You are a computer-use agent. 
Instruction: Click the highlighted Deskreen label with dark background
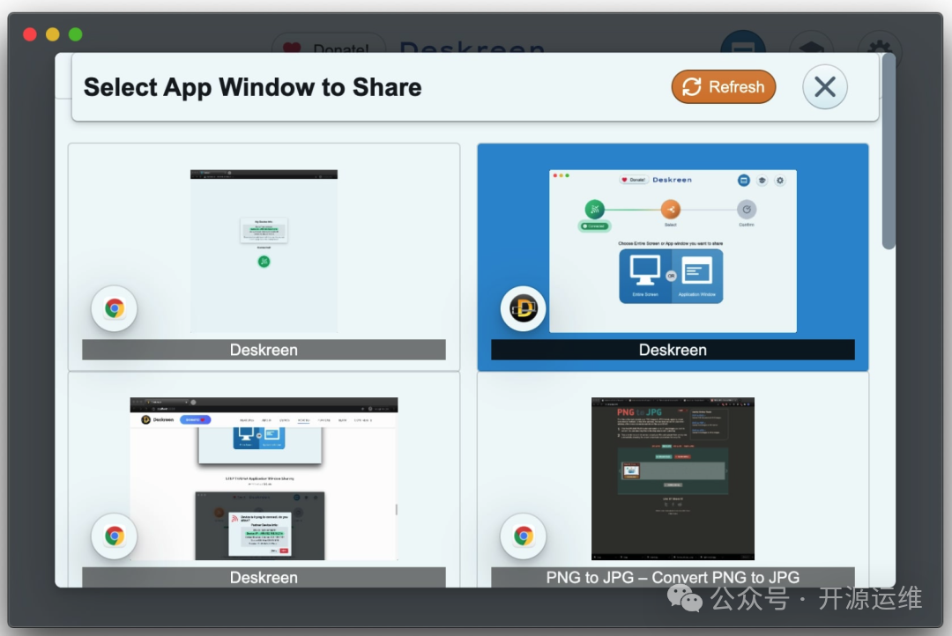pyautogui.click(x=673, y=350)
